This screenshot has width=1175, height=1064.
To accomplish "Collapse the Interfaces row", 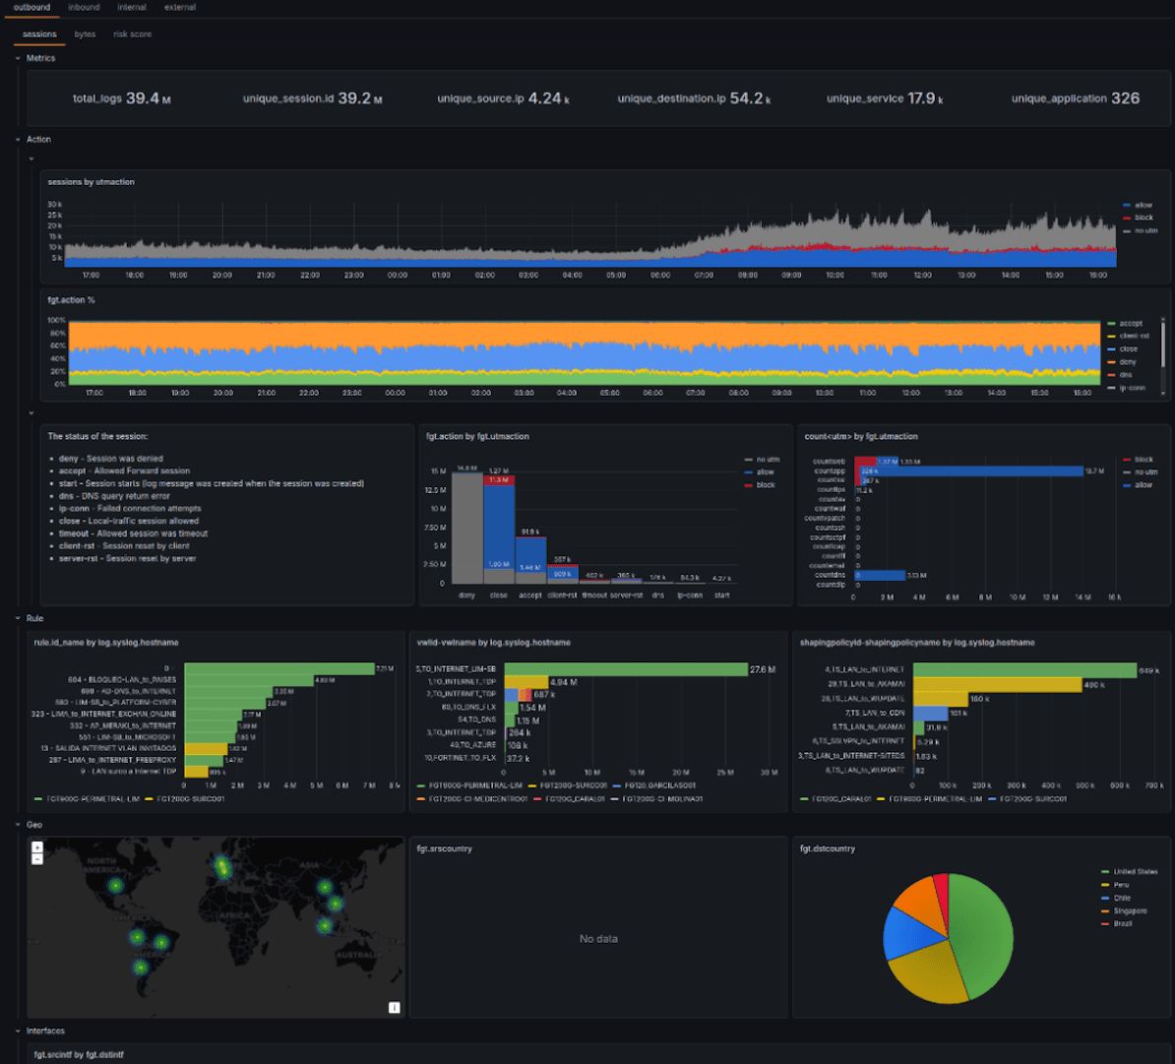I will coord(43,1031).
